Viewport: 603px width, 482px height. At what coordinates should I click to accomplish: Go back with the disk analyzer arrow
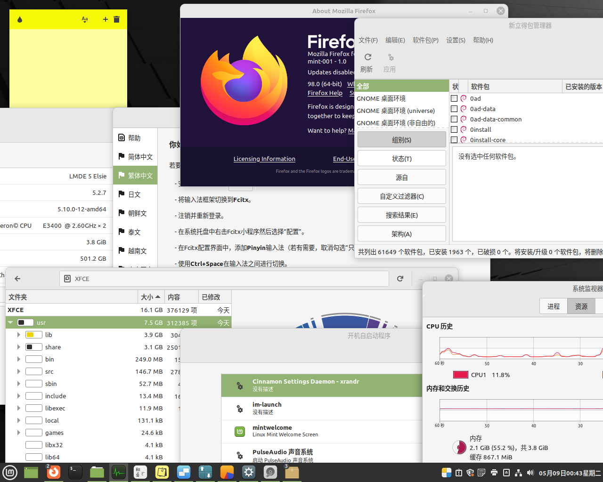17,279
